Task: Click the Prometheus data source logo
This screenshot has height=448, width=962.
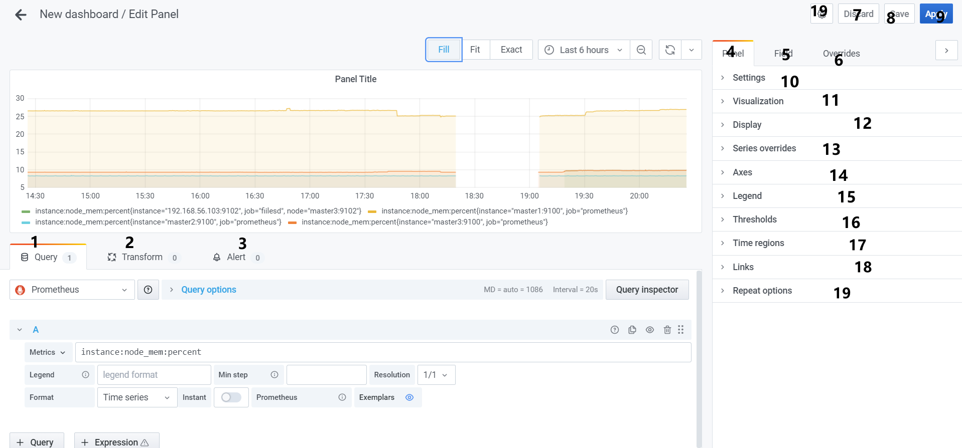Action: click(20, 290)
